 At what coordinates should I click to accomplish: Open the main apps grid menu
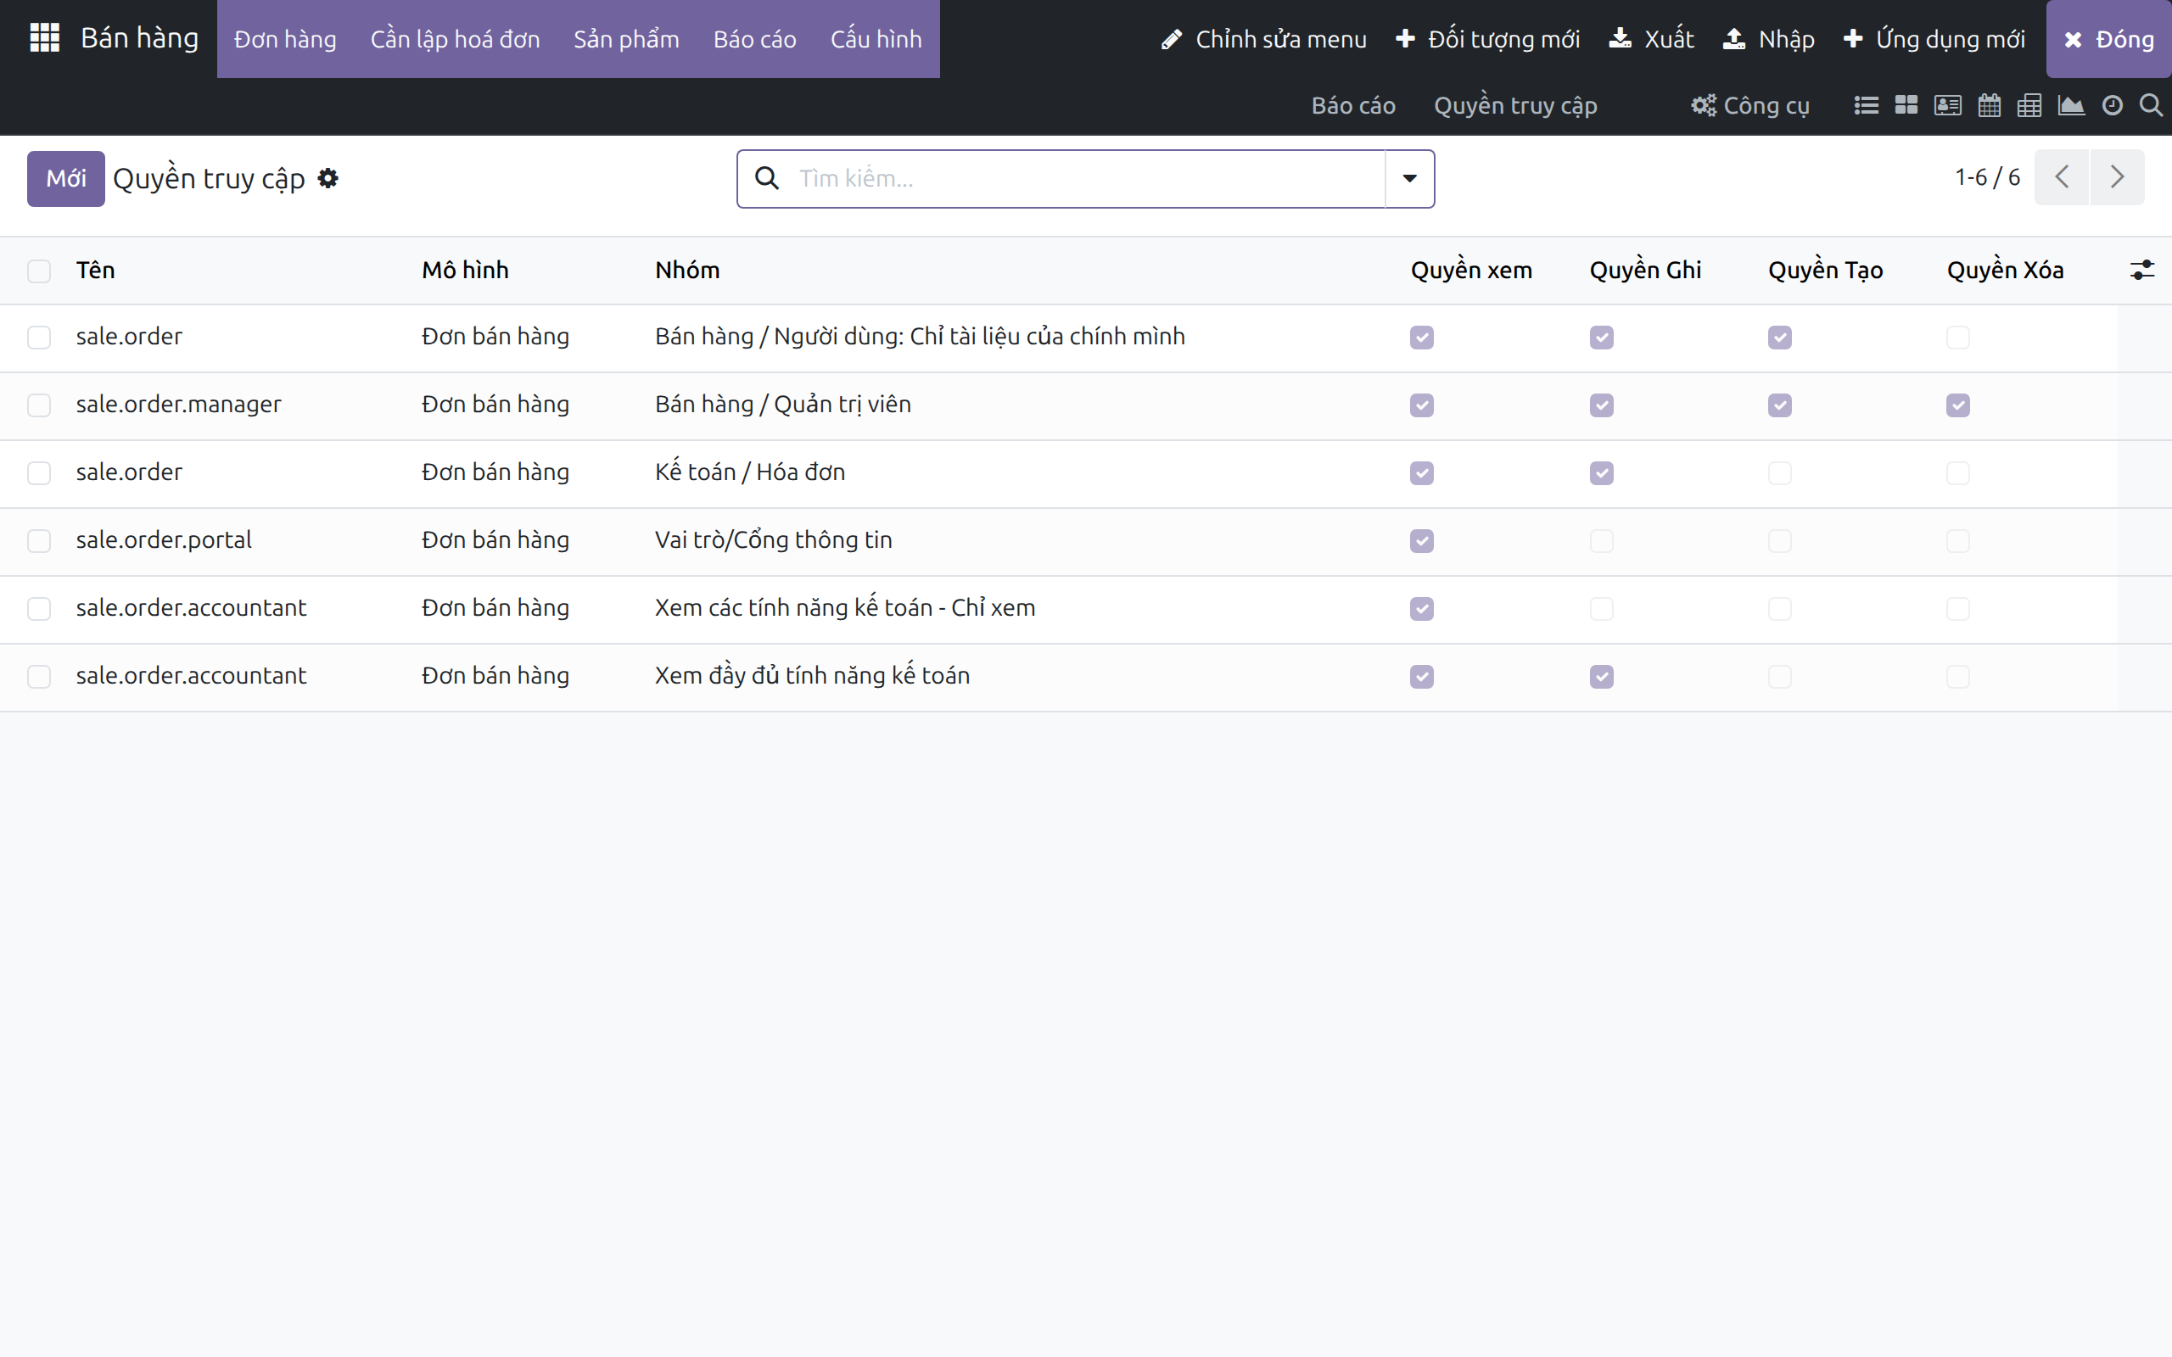click(x=44, y=37)
